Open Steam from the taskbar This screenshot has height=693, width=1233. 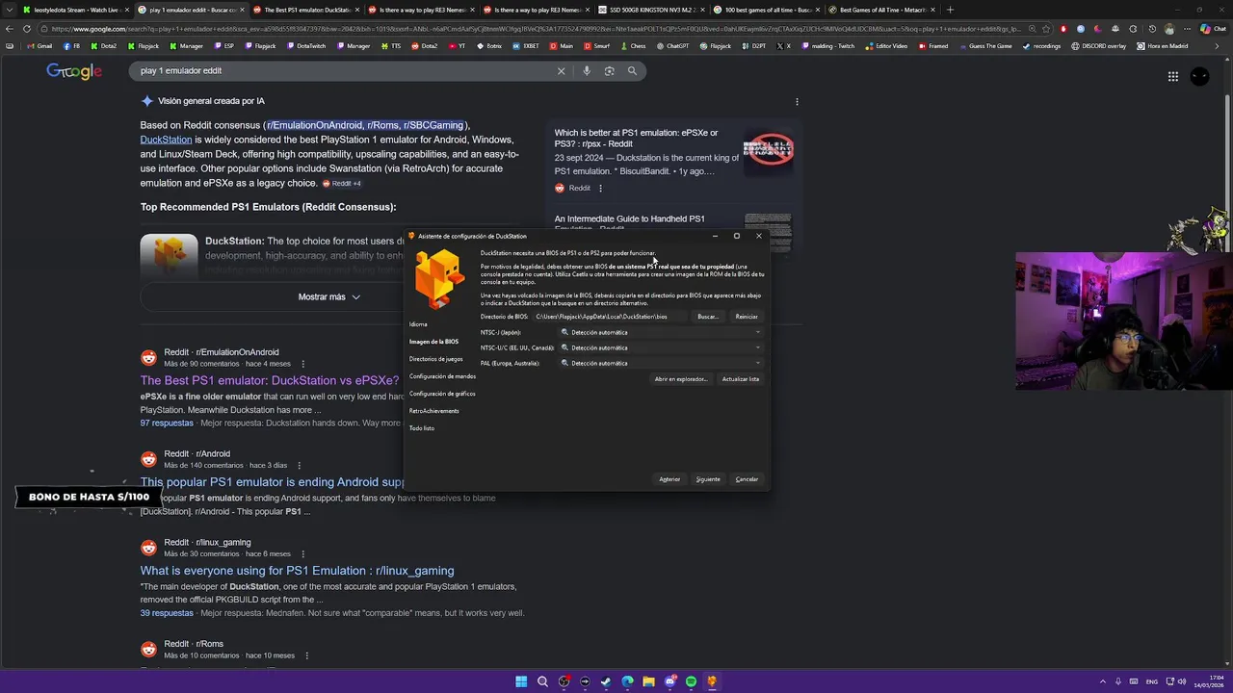pos(606,681)
